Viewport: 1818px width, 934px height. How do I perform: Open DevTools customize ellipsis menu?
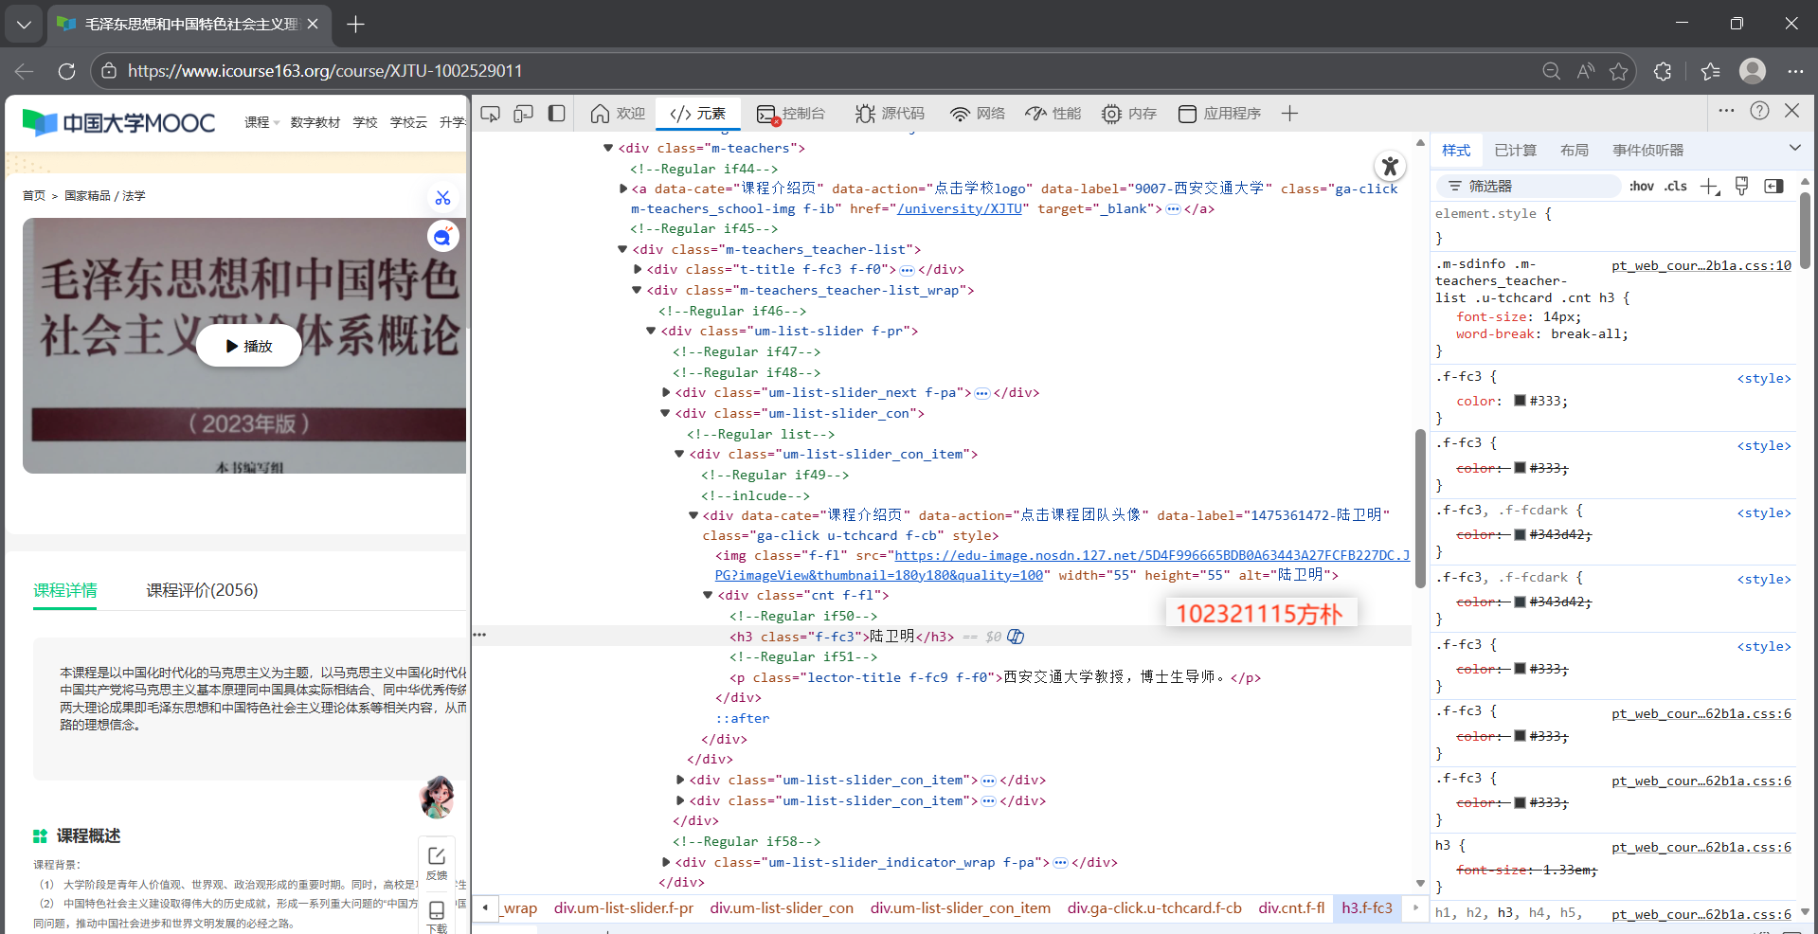tap(1726, 111)
